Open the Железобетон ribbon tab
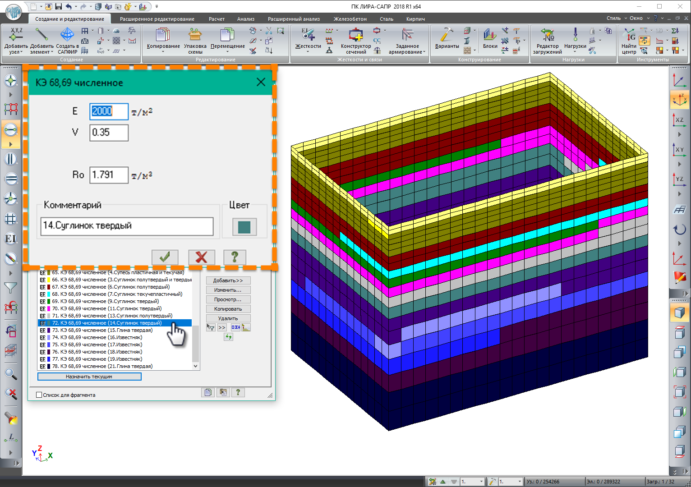This screenshot has width=691, height=487. pos(350,19)
